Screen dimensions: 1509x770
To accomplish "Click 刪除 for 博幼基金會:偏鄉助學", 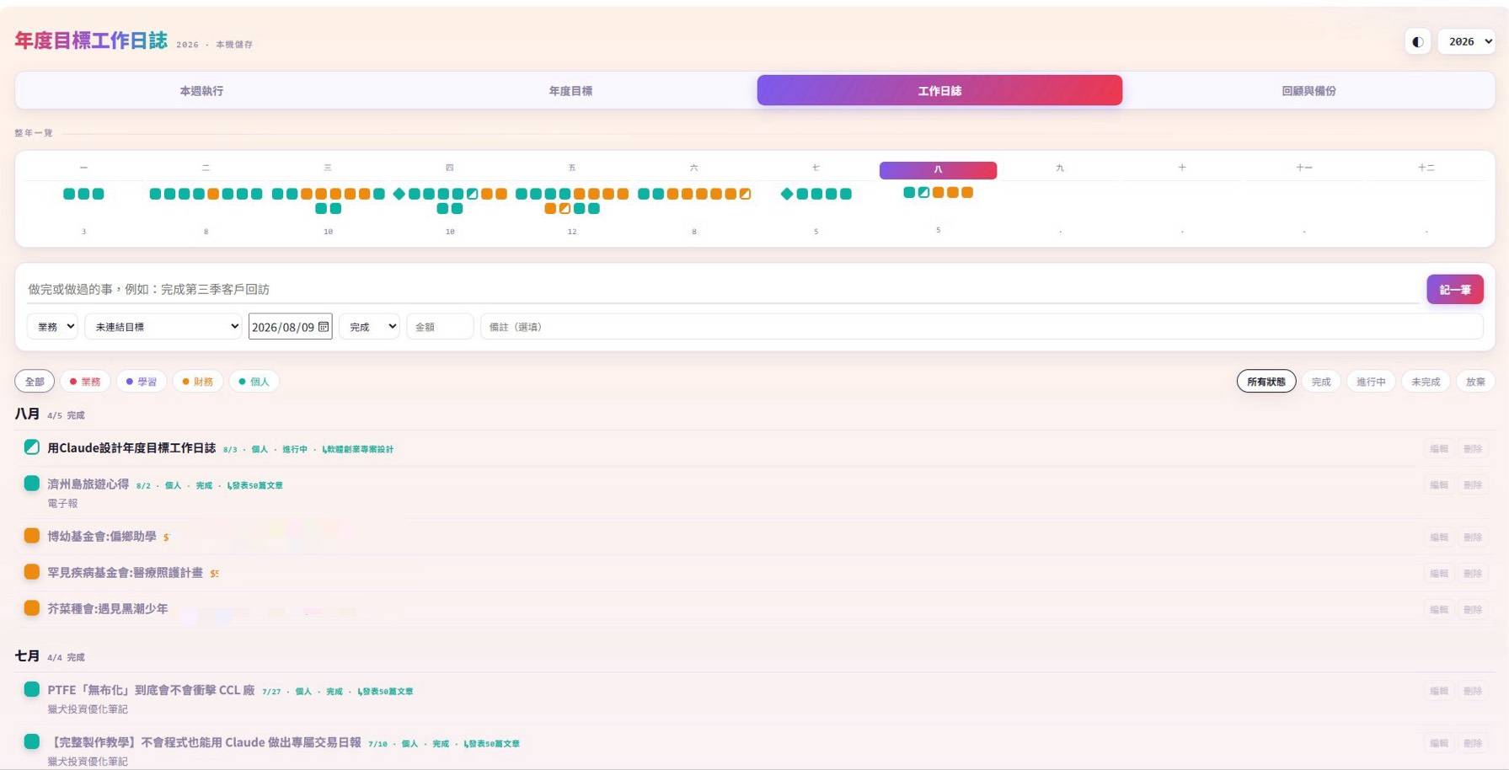I will tap(1473, 537).
